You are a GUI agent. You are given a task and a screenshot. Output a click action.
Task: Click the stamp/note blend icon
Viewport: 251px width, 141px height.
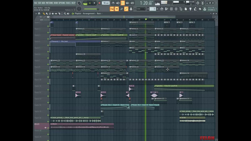coord(131,9)
